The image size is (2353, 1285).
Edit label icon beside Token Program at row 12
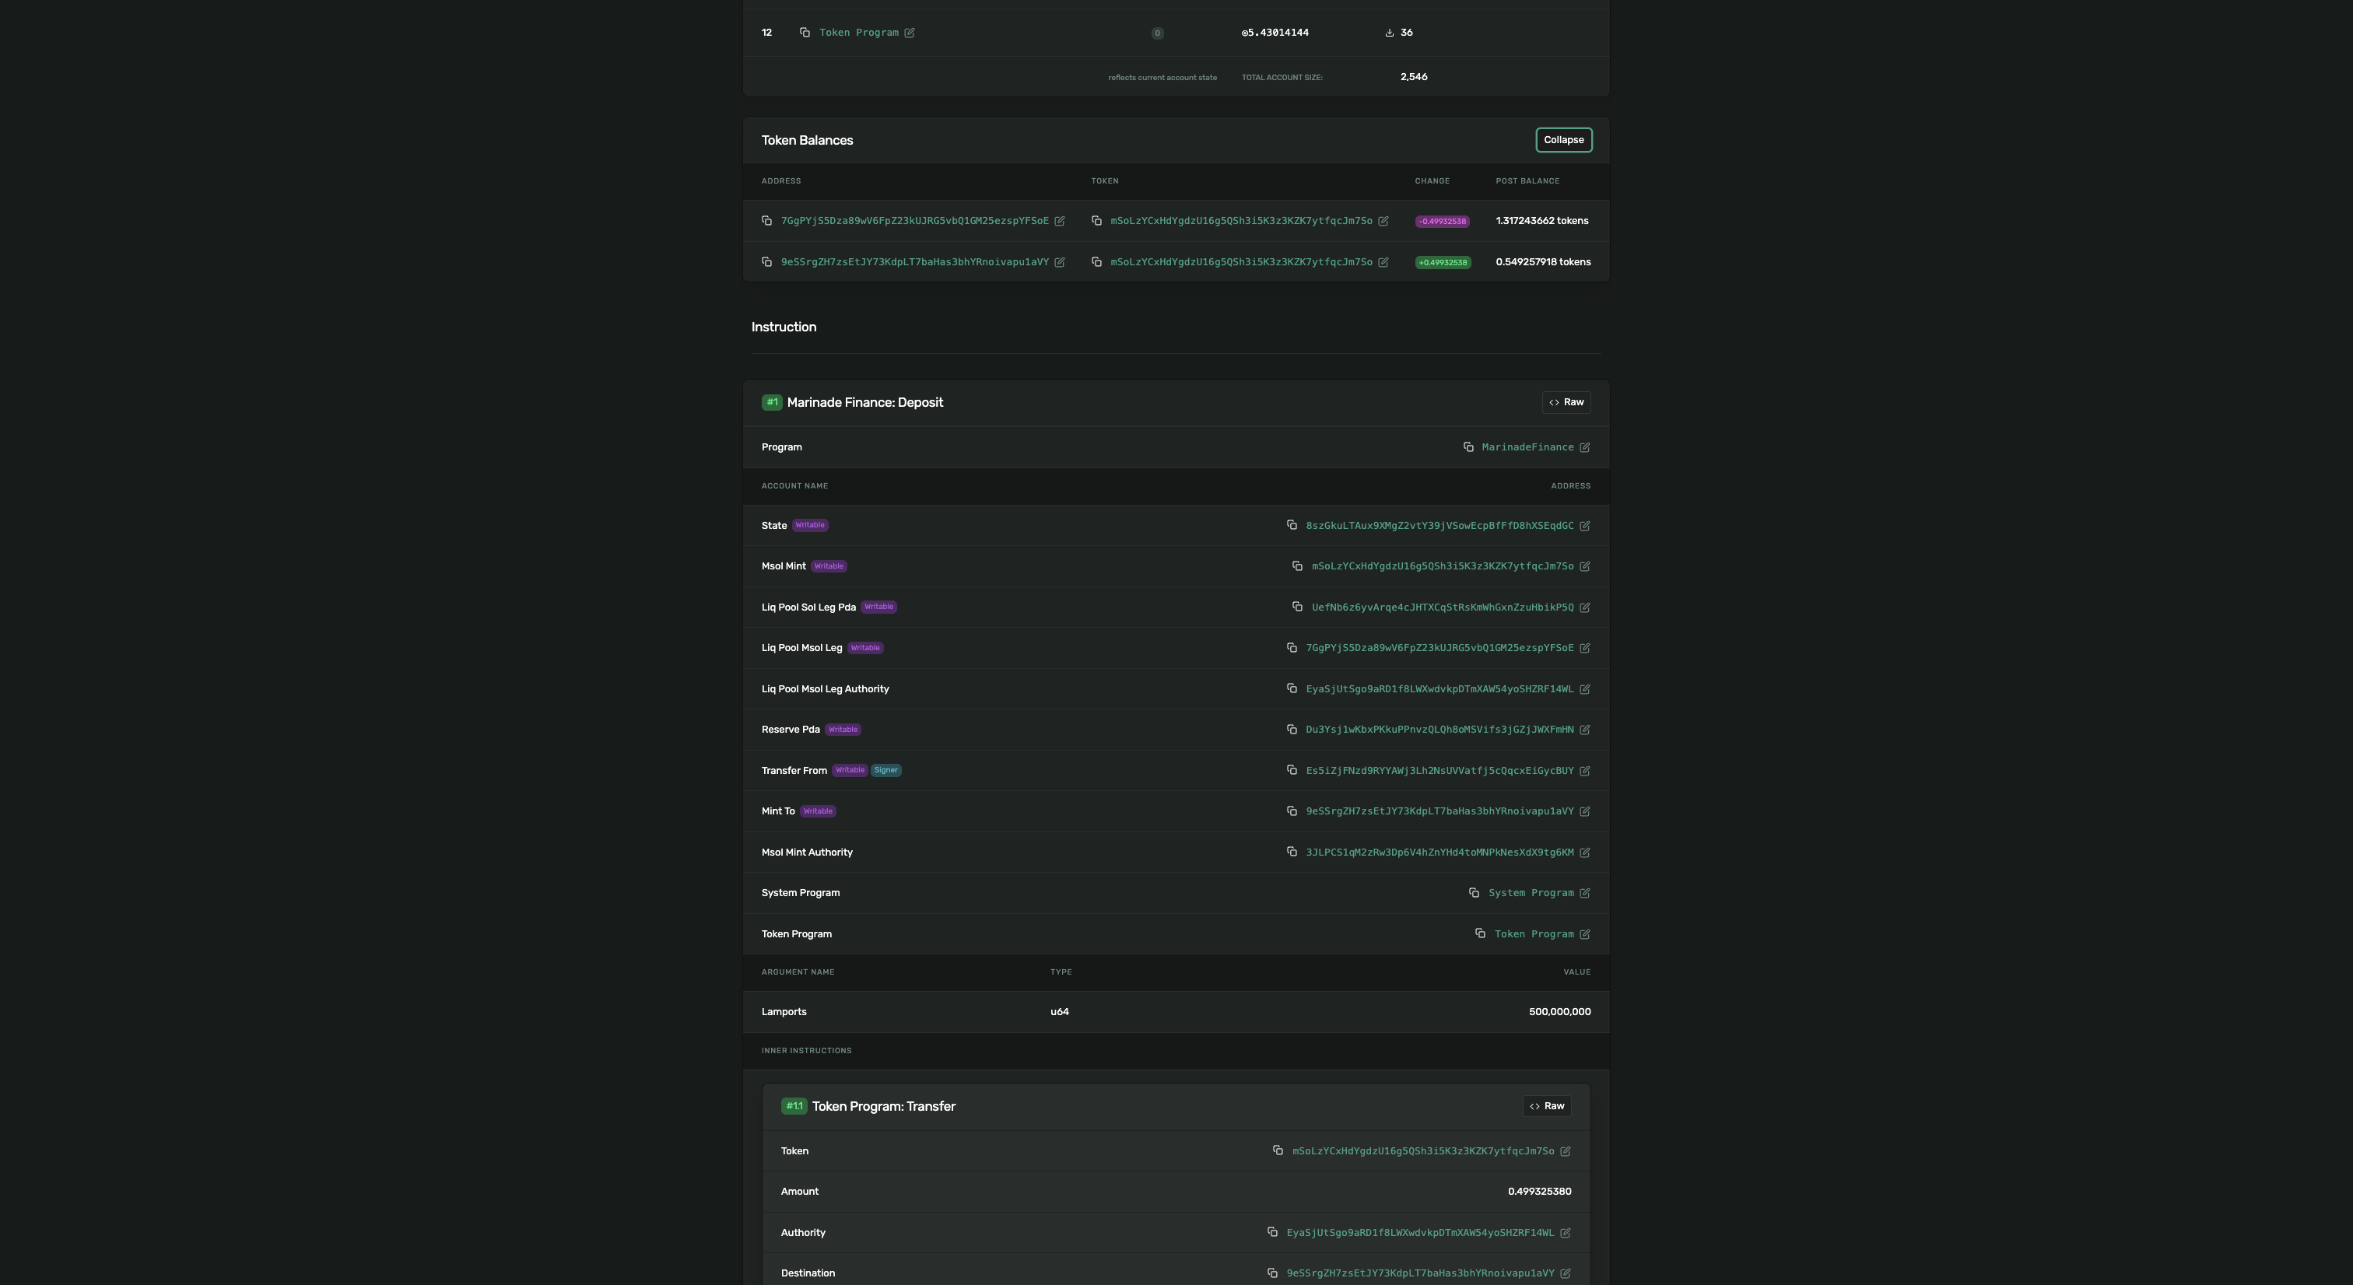(x=909, y=33)
